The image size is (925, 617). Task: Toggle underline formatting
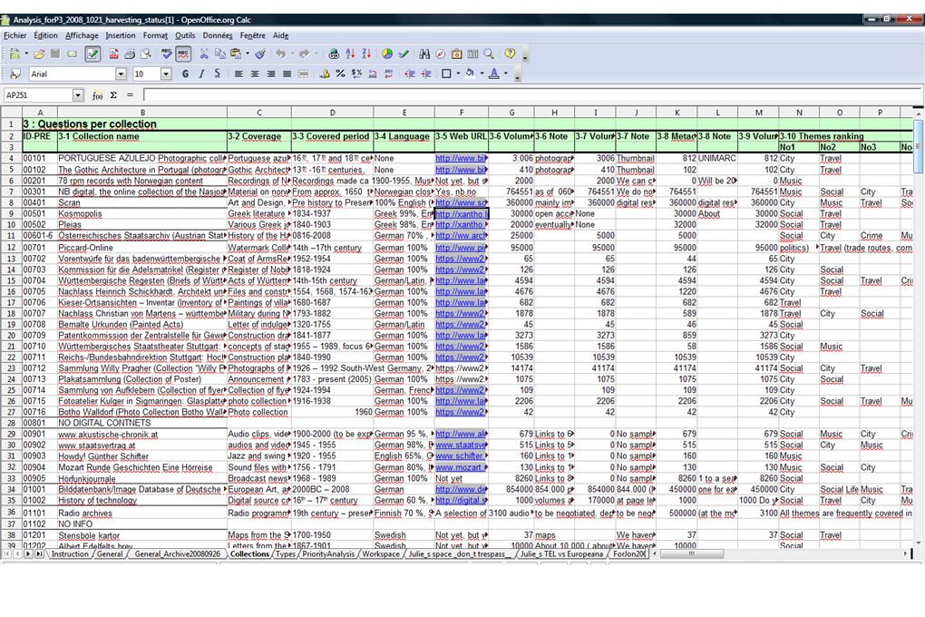tap(217, 73)
